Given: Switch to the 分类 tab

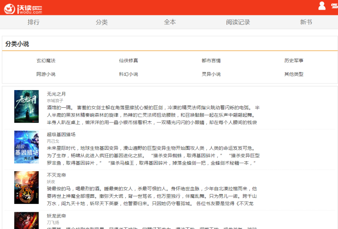Looking at the screenshot, I should point(102,22).
